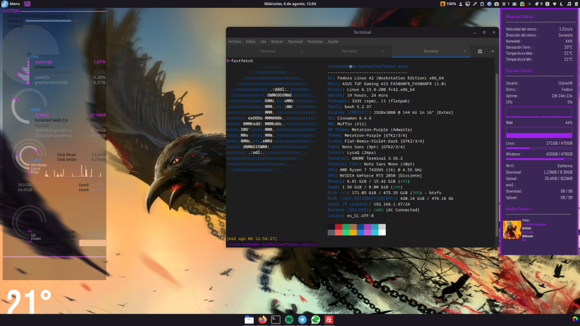Minimize the Terminal window
The image size is (580, 326).
475,32
